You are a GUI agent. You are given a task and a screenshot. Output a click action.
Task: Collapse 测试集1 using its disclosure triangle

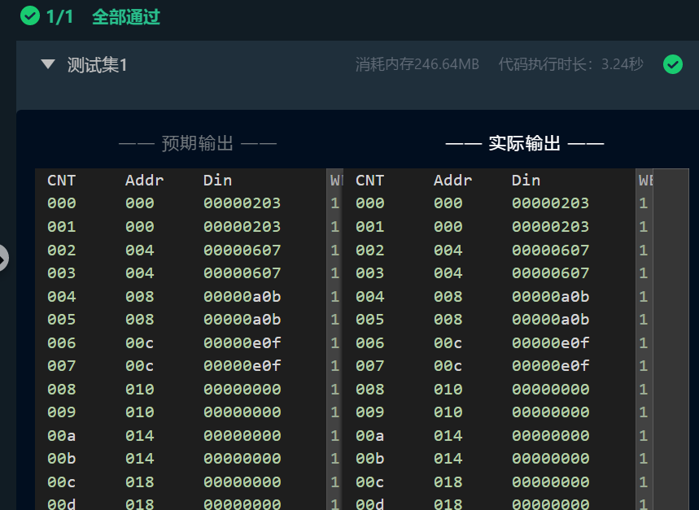47,64
